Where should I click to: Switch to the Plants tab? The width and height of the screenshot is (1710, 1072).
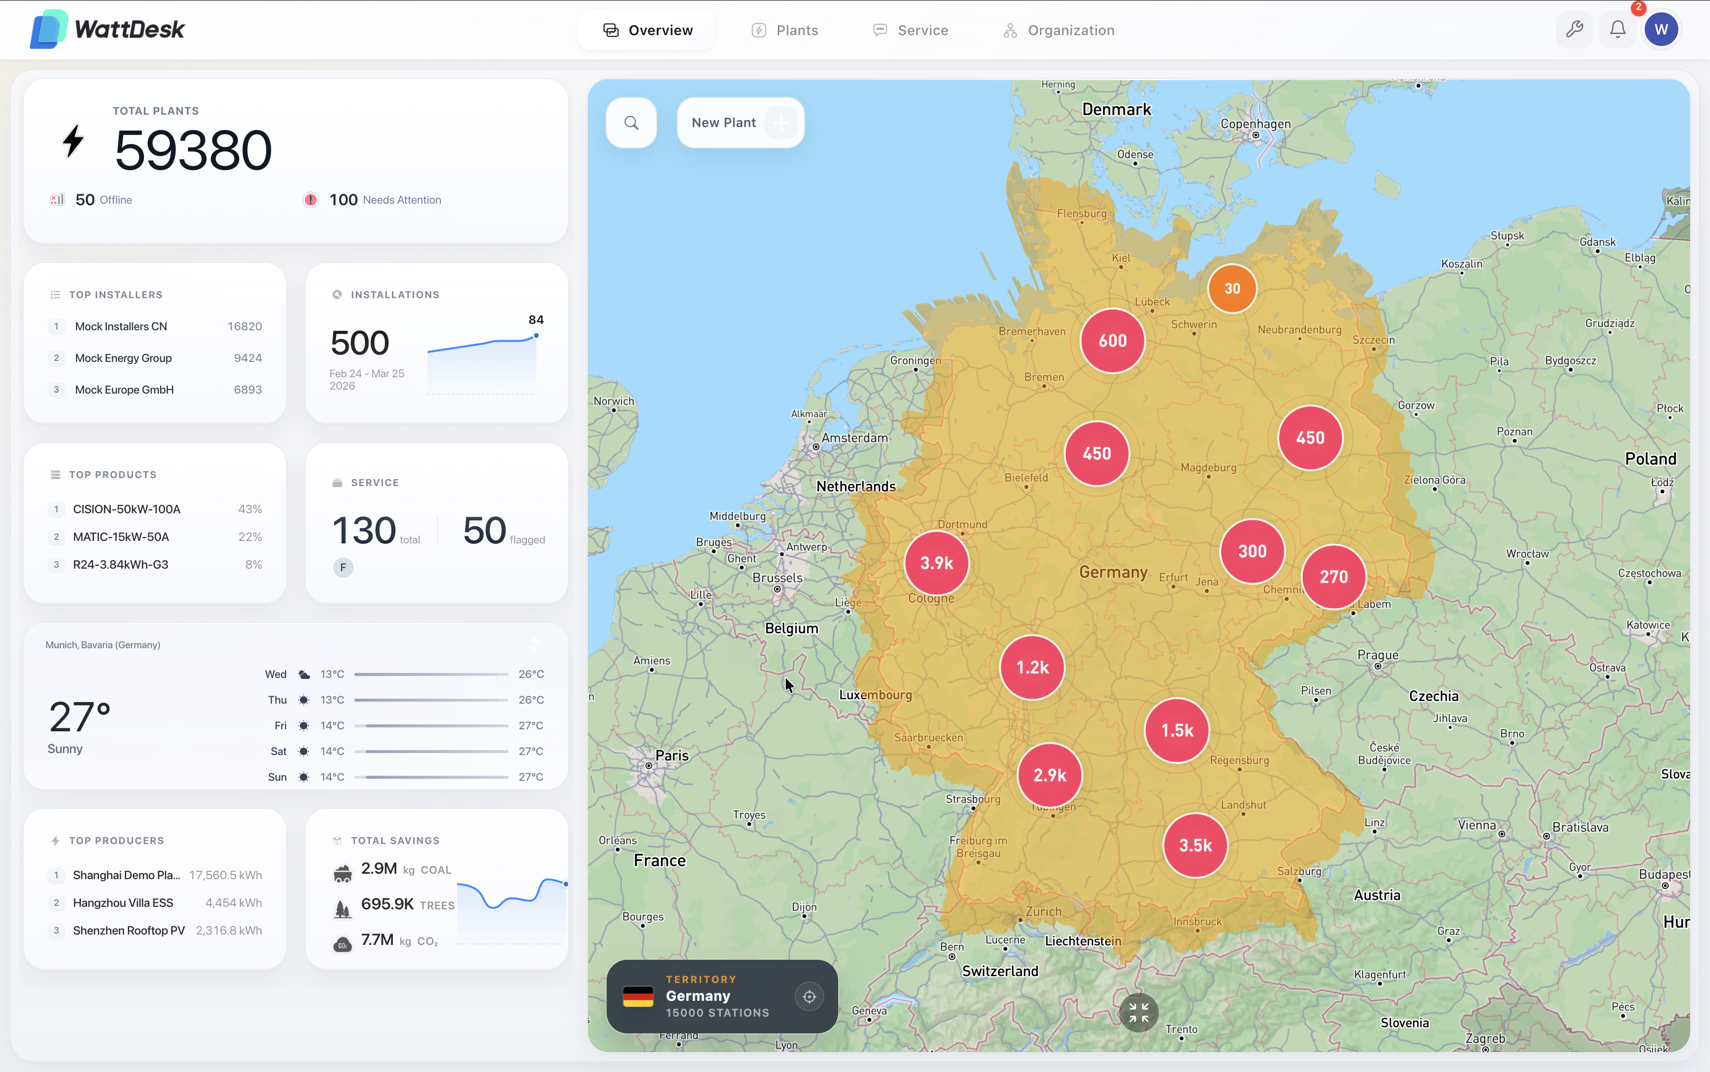click(785, 30)
